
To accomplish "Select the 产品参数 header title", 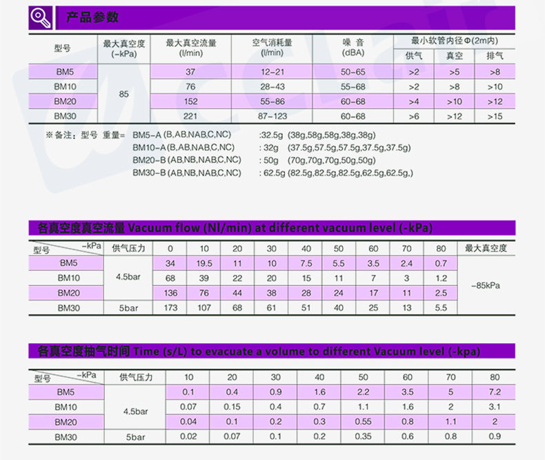I will click(x=92, y=17).
